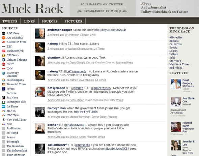Viewport: 199px width, 156px height.
Task: Select the #fixreplies trending topic
Action: (x=176, y=37)
